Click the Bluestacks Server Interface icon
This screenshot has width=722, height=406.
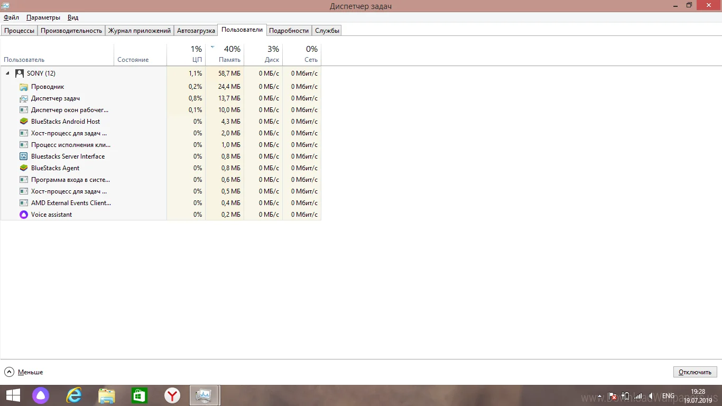[23, 156]
